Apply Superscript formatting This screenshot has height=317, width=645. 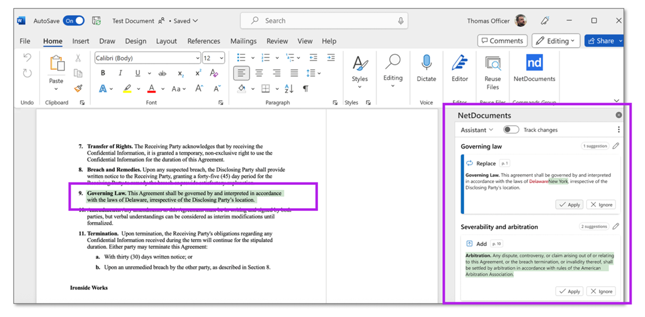198,73
